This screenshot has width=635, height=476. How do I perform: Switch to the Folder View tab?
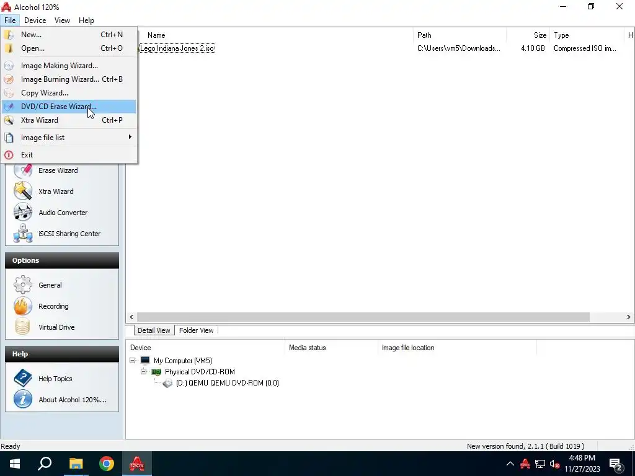(x=197, y=330)
